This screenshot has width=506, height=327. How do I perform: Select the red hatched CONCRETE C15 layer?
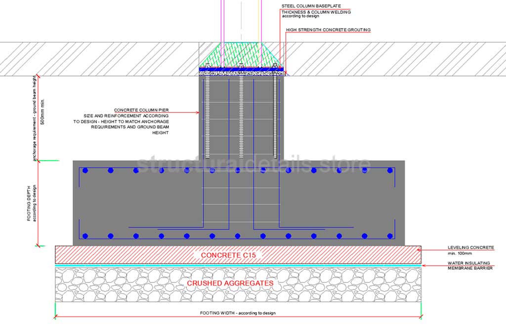click(x=148, y=255)
